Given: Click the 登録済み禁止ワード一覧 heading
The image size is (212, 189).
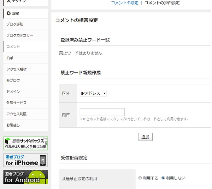Looking at the screenshot, I should [x=85, y=40].
